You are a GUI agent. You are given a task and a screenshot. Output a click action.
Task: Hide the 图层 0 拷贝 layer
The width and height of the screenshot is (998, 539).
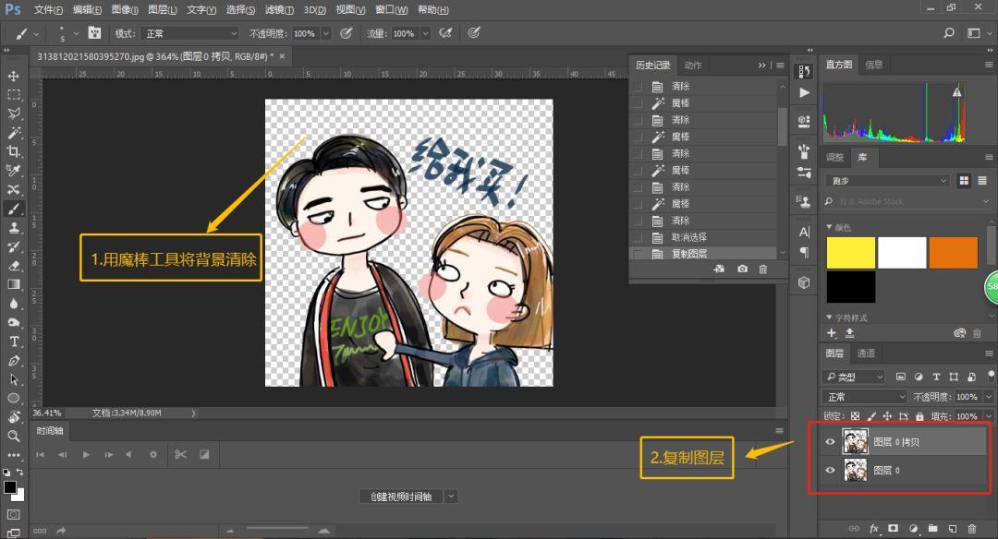pyautogui.click(x=830, y=442)
